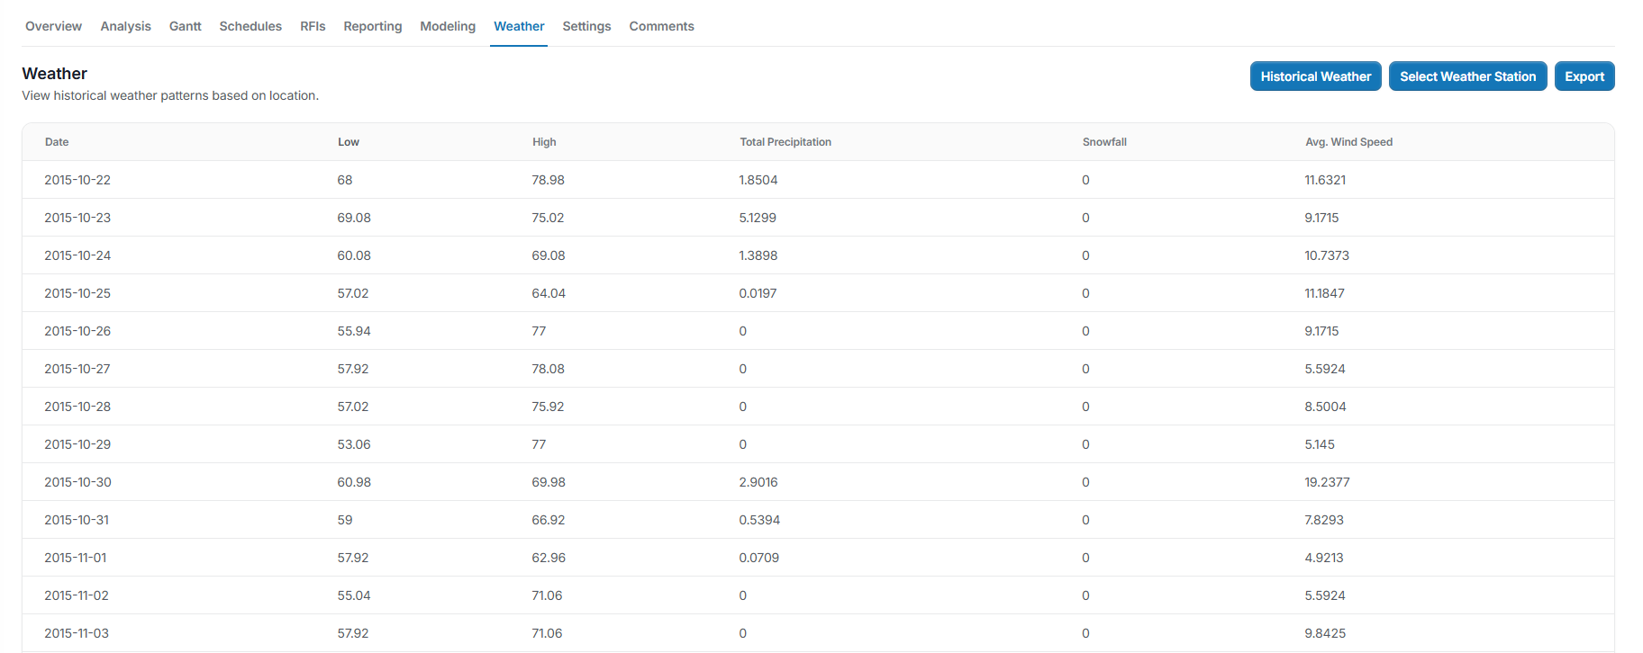
Task: Export the weather data
Action: (1584, 76)
